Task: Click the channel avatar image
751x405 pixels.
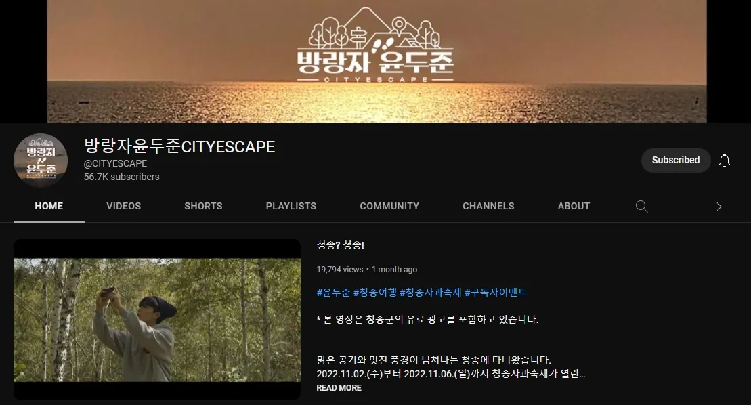Action: pyautogui.click(x=41, y=161)
